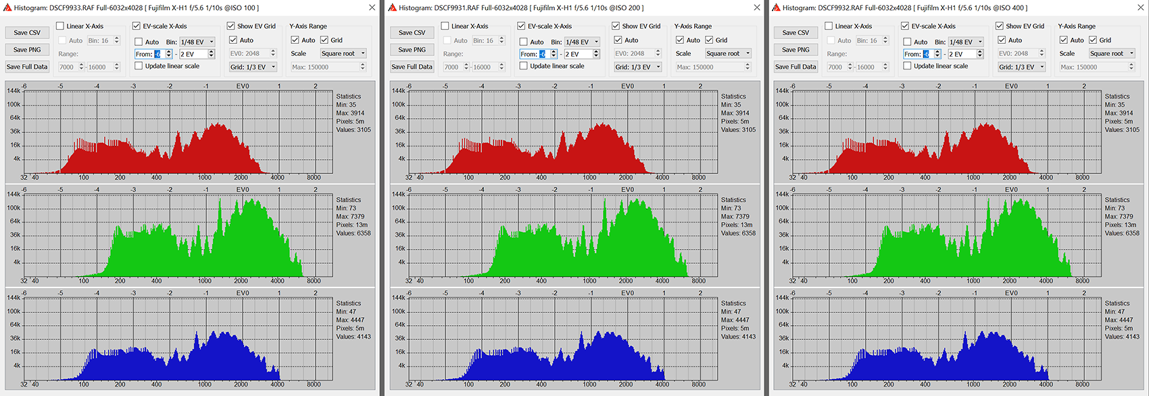Image resolution: width=1149 pixels, height=396 pixels.
Task: Close the DSCF9933.RAF histogram window
Action: [x=372, y=8]
